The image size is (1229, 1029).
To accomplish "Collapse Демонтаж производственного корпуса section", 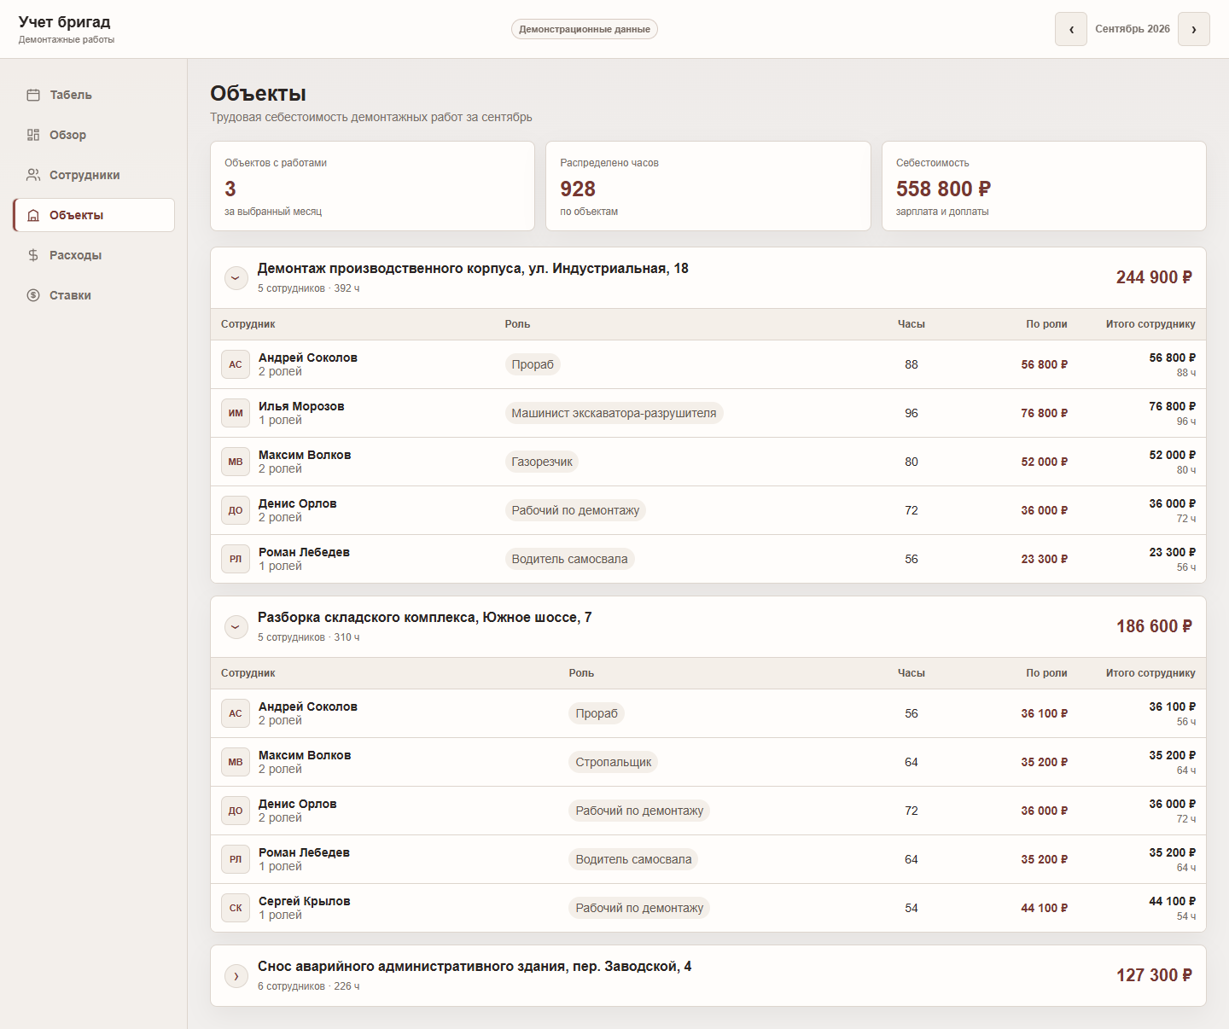I will 236,277.
